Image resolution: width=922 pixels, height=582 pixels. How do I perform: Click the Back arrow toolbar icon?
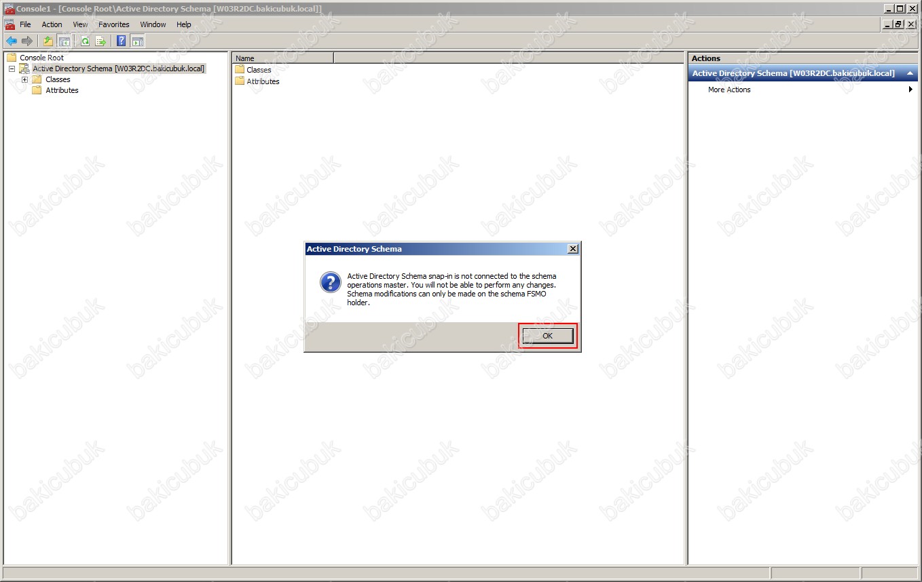pos(11,41)
